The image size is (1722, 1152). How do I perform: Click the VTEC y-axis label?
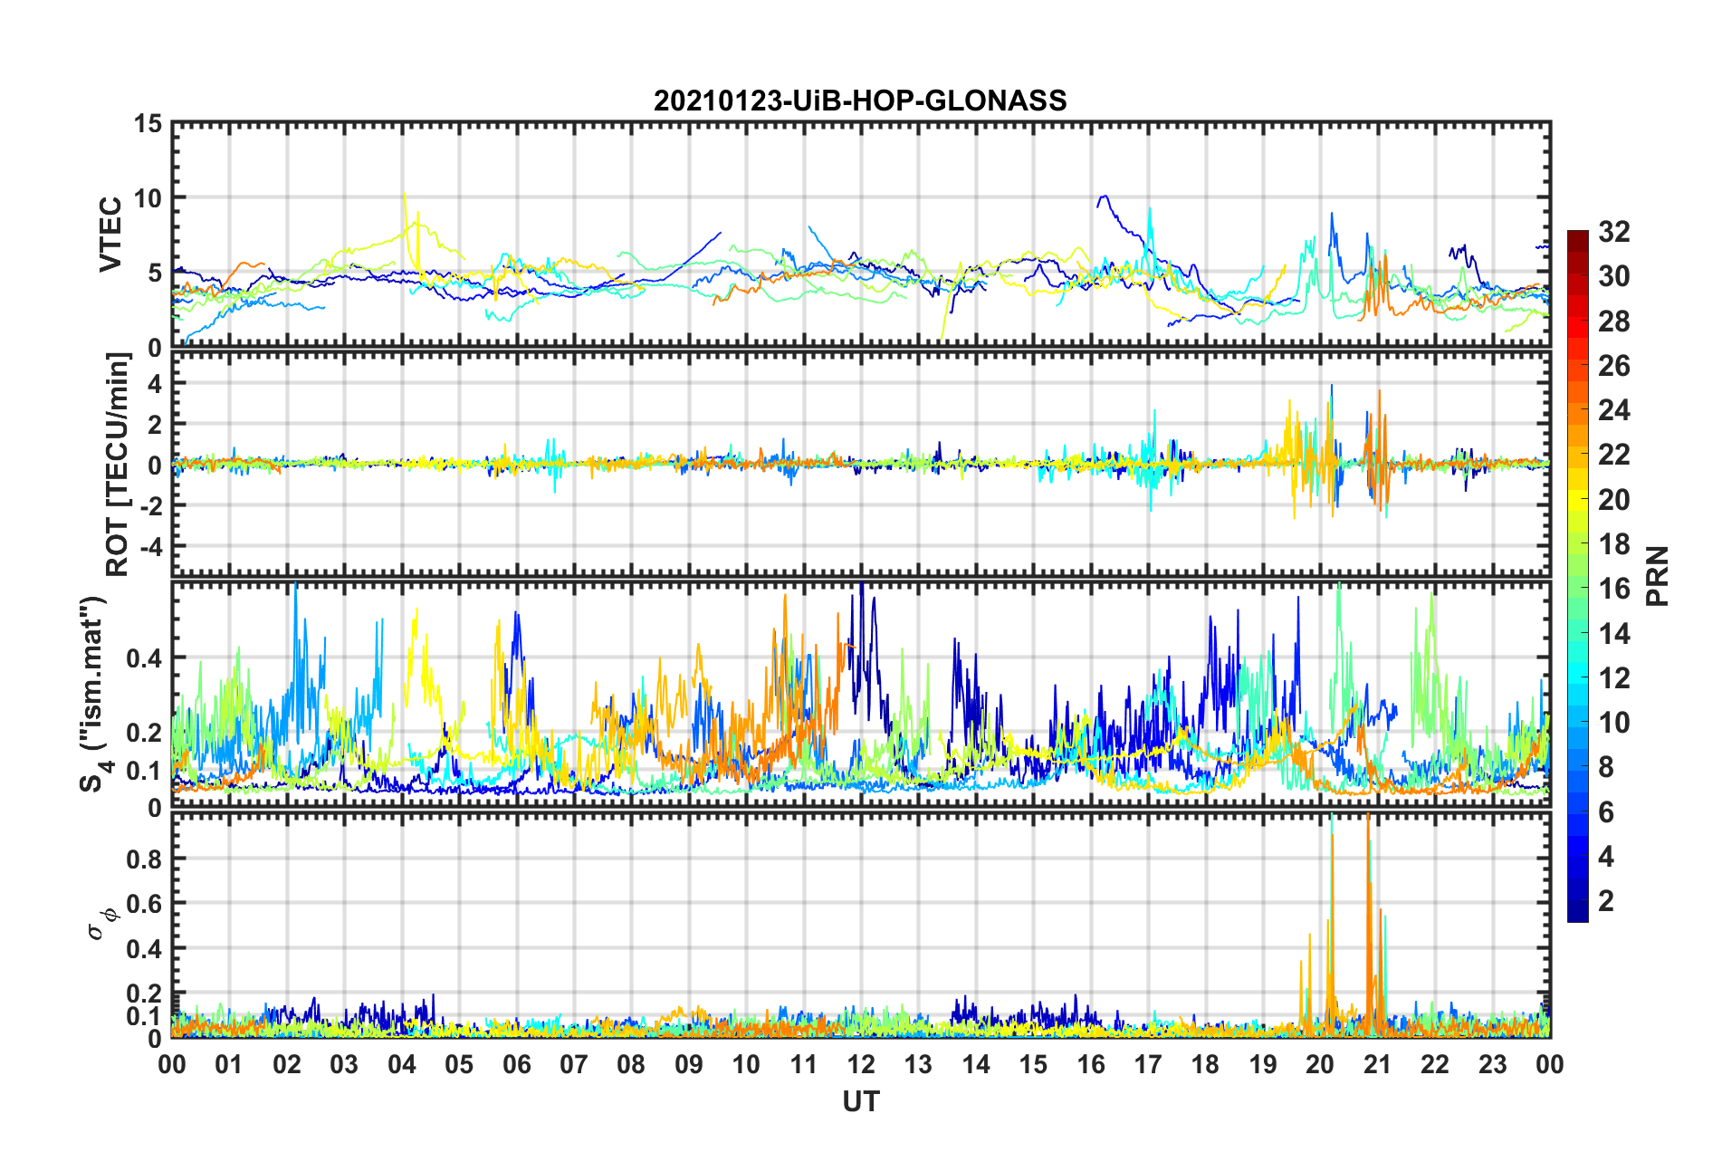(110, 235)
